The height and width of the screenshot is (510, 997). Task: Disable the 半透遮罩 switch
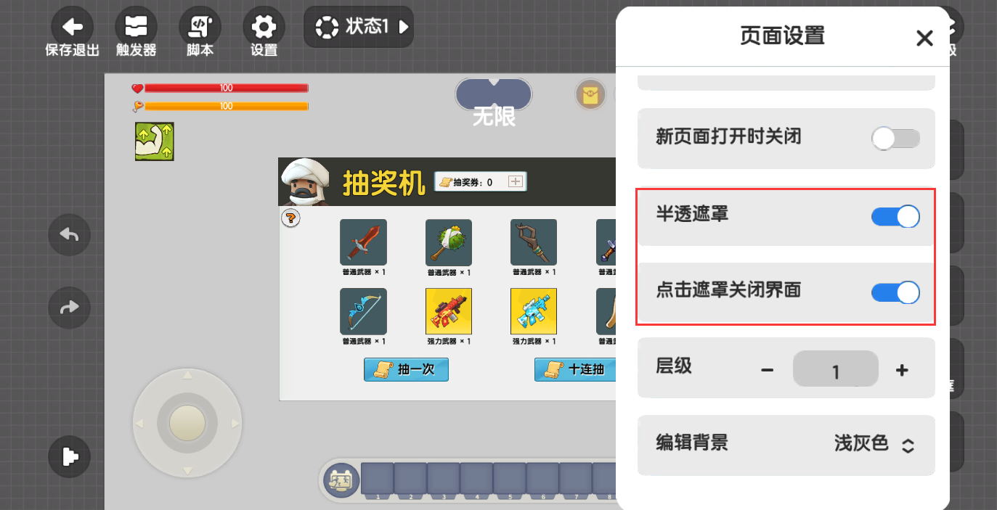tap(896, 216)
